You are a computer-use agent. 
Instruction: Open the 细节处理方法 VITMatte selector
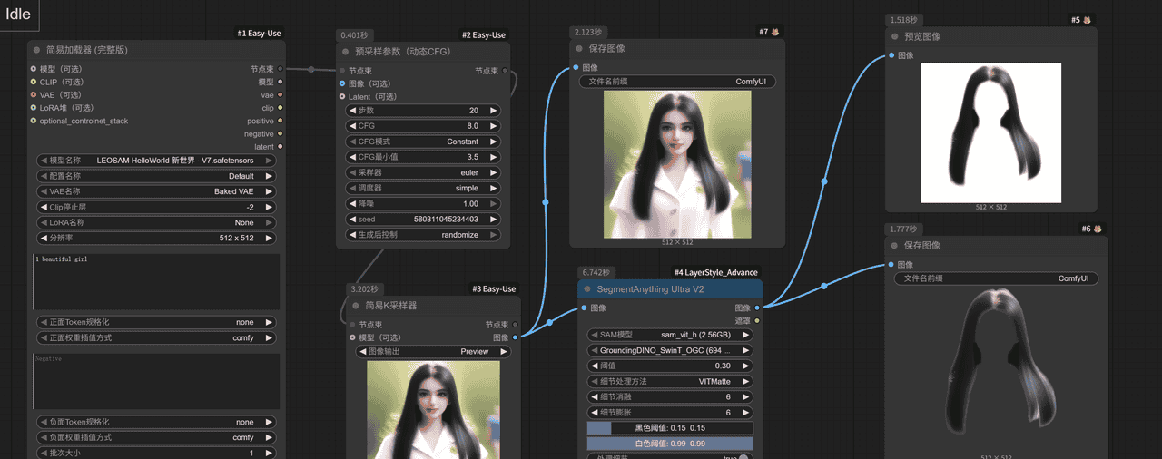tap(670, 382)
